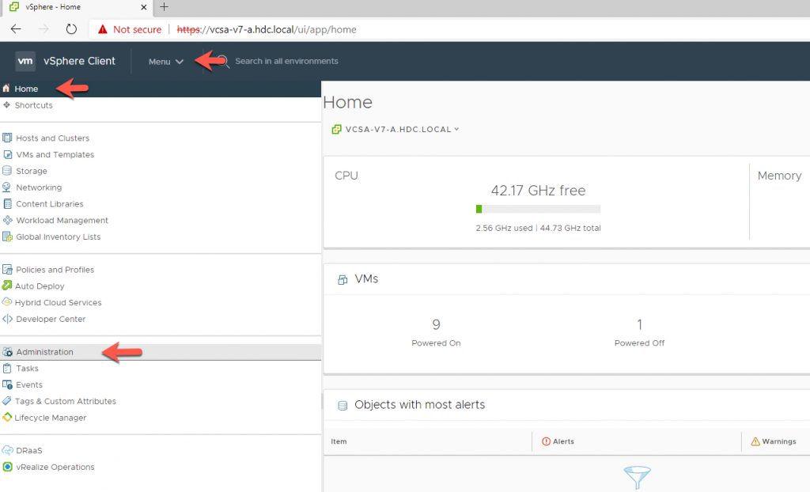
Task: Sort by the Item column header
Action: point(339,441)
